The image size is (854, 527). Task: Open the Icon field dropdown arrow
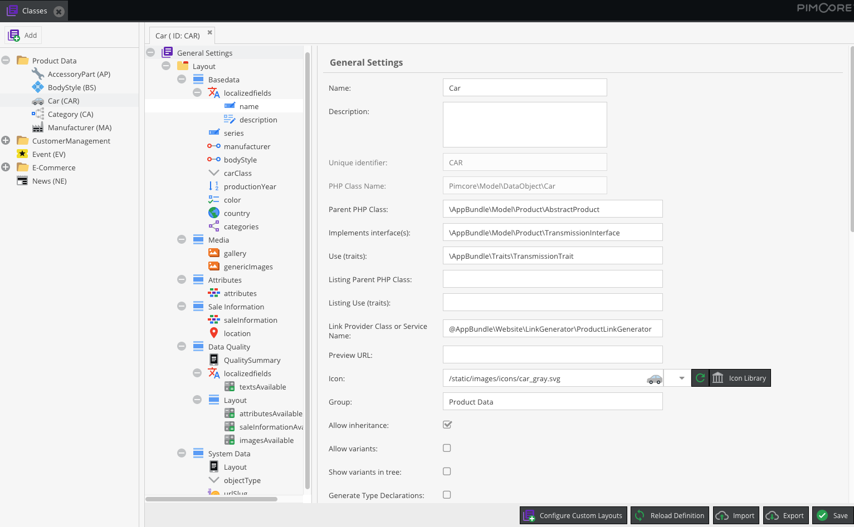[681, 378]
